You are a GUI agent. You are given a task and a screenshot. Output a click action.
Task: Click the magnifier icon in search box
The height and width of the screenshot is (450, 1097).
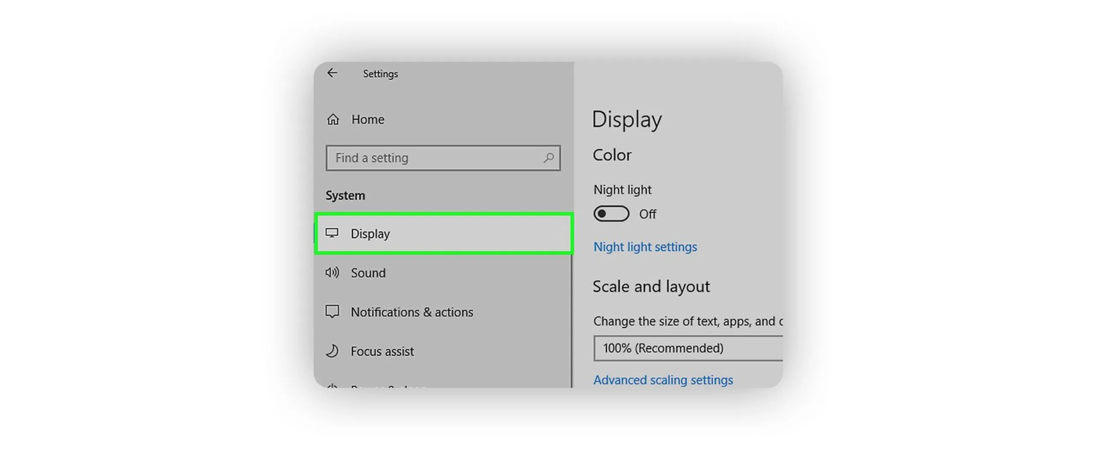click(548, 158)
